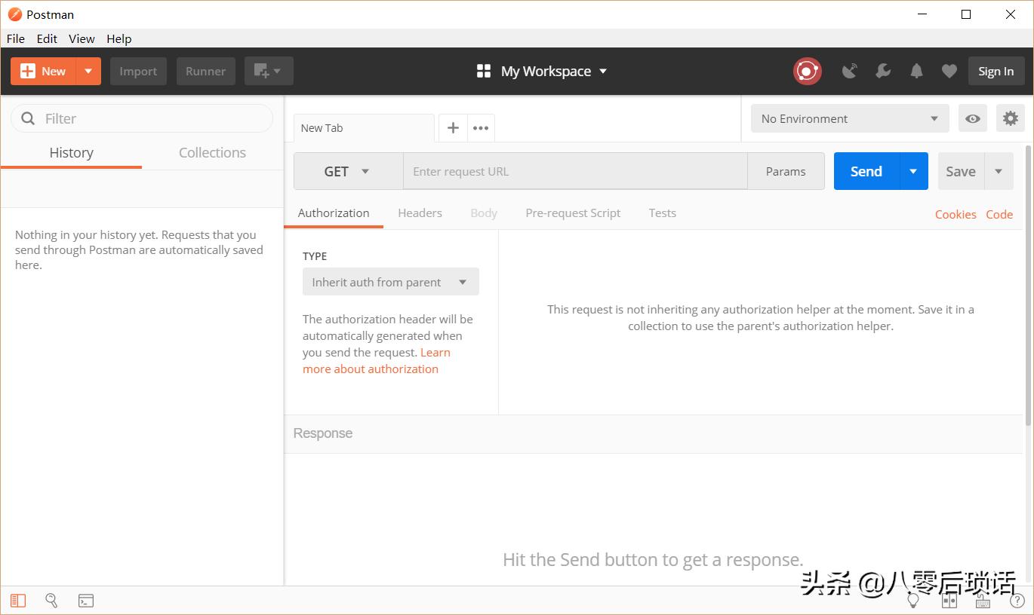The height and width of the screenshot is (615, 1034).
Task: Open the Inherit auth from parent dropdown
Action: point(390,282)
